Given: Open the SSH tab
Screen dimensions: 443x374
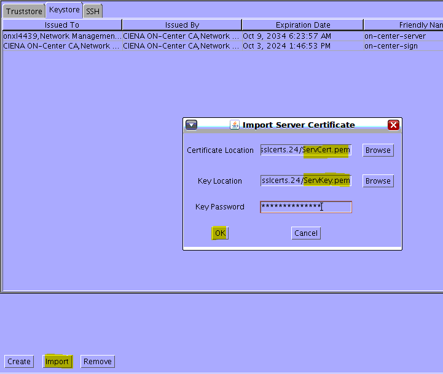Looking at the screenshot, I should click(93, 11).
